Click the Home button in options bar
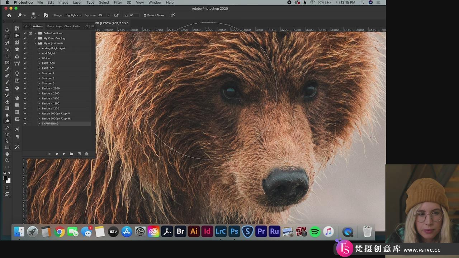 (9, 15)
